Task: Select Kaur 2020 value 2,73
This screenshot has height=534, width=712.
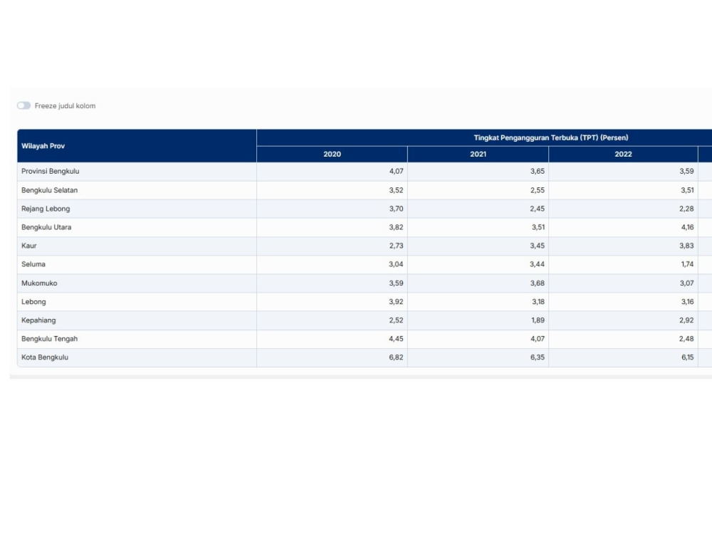Action: (396, 246)
